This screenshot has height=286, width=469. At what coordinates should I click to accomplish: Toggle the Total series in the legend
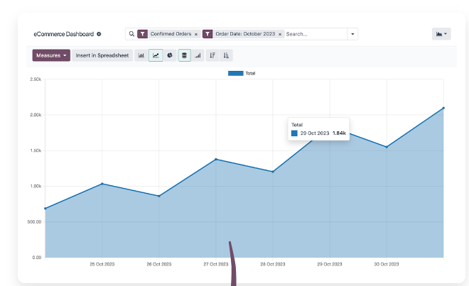pyautogui.click(x=249, y=73)
